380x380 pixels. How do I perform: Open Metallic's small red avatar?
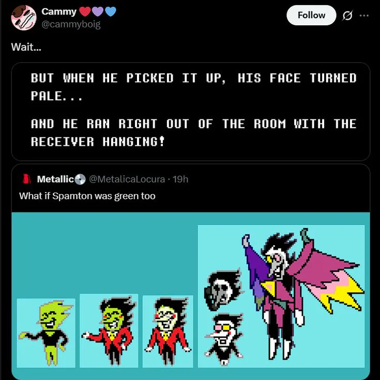26,179
